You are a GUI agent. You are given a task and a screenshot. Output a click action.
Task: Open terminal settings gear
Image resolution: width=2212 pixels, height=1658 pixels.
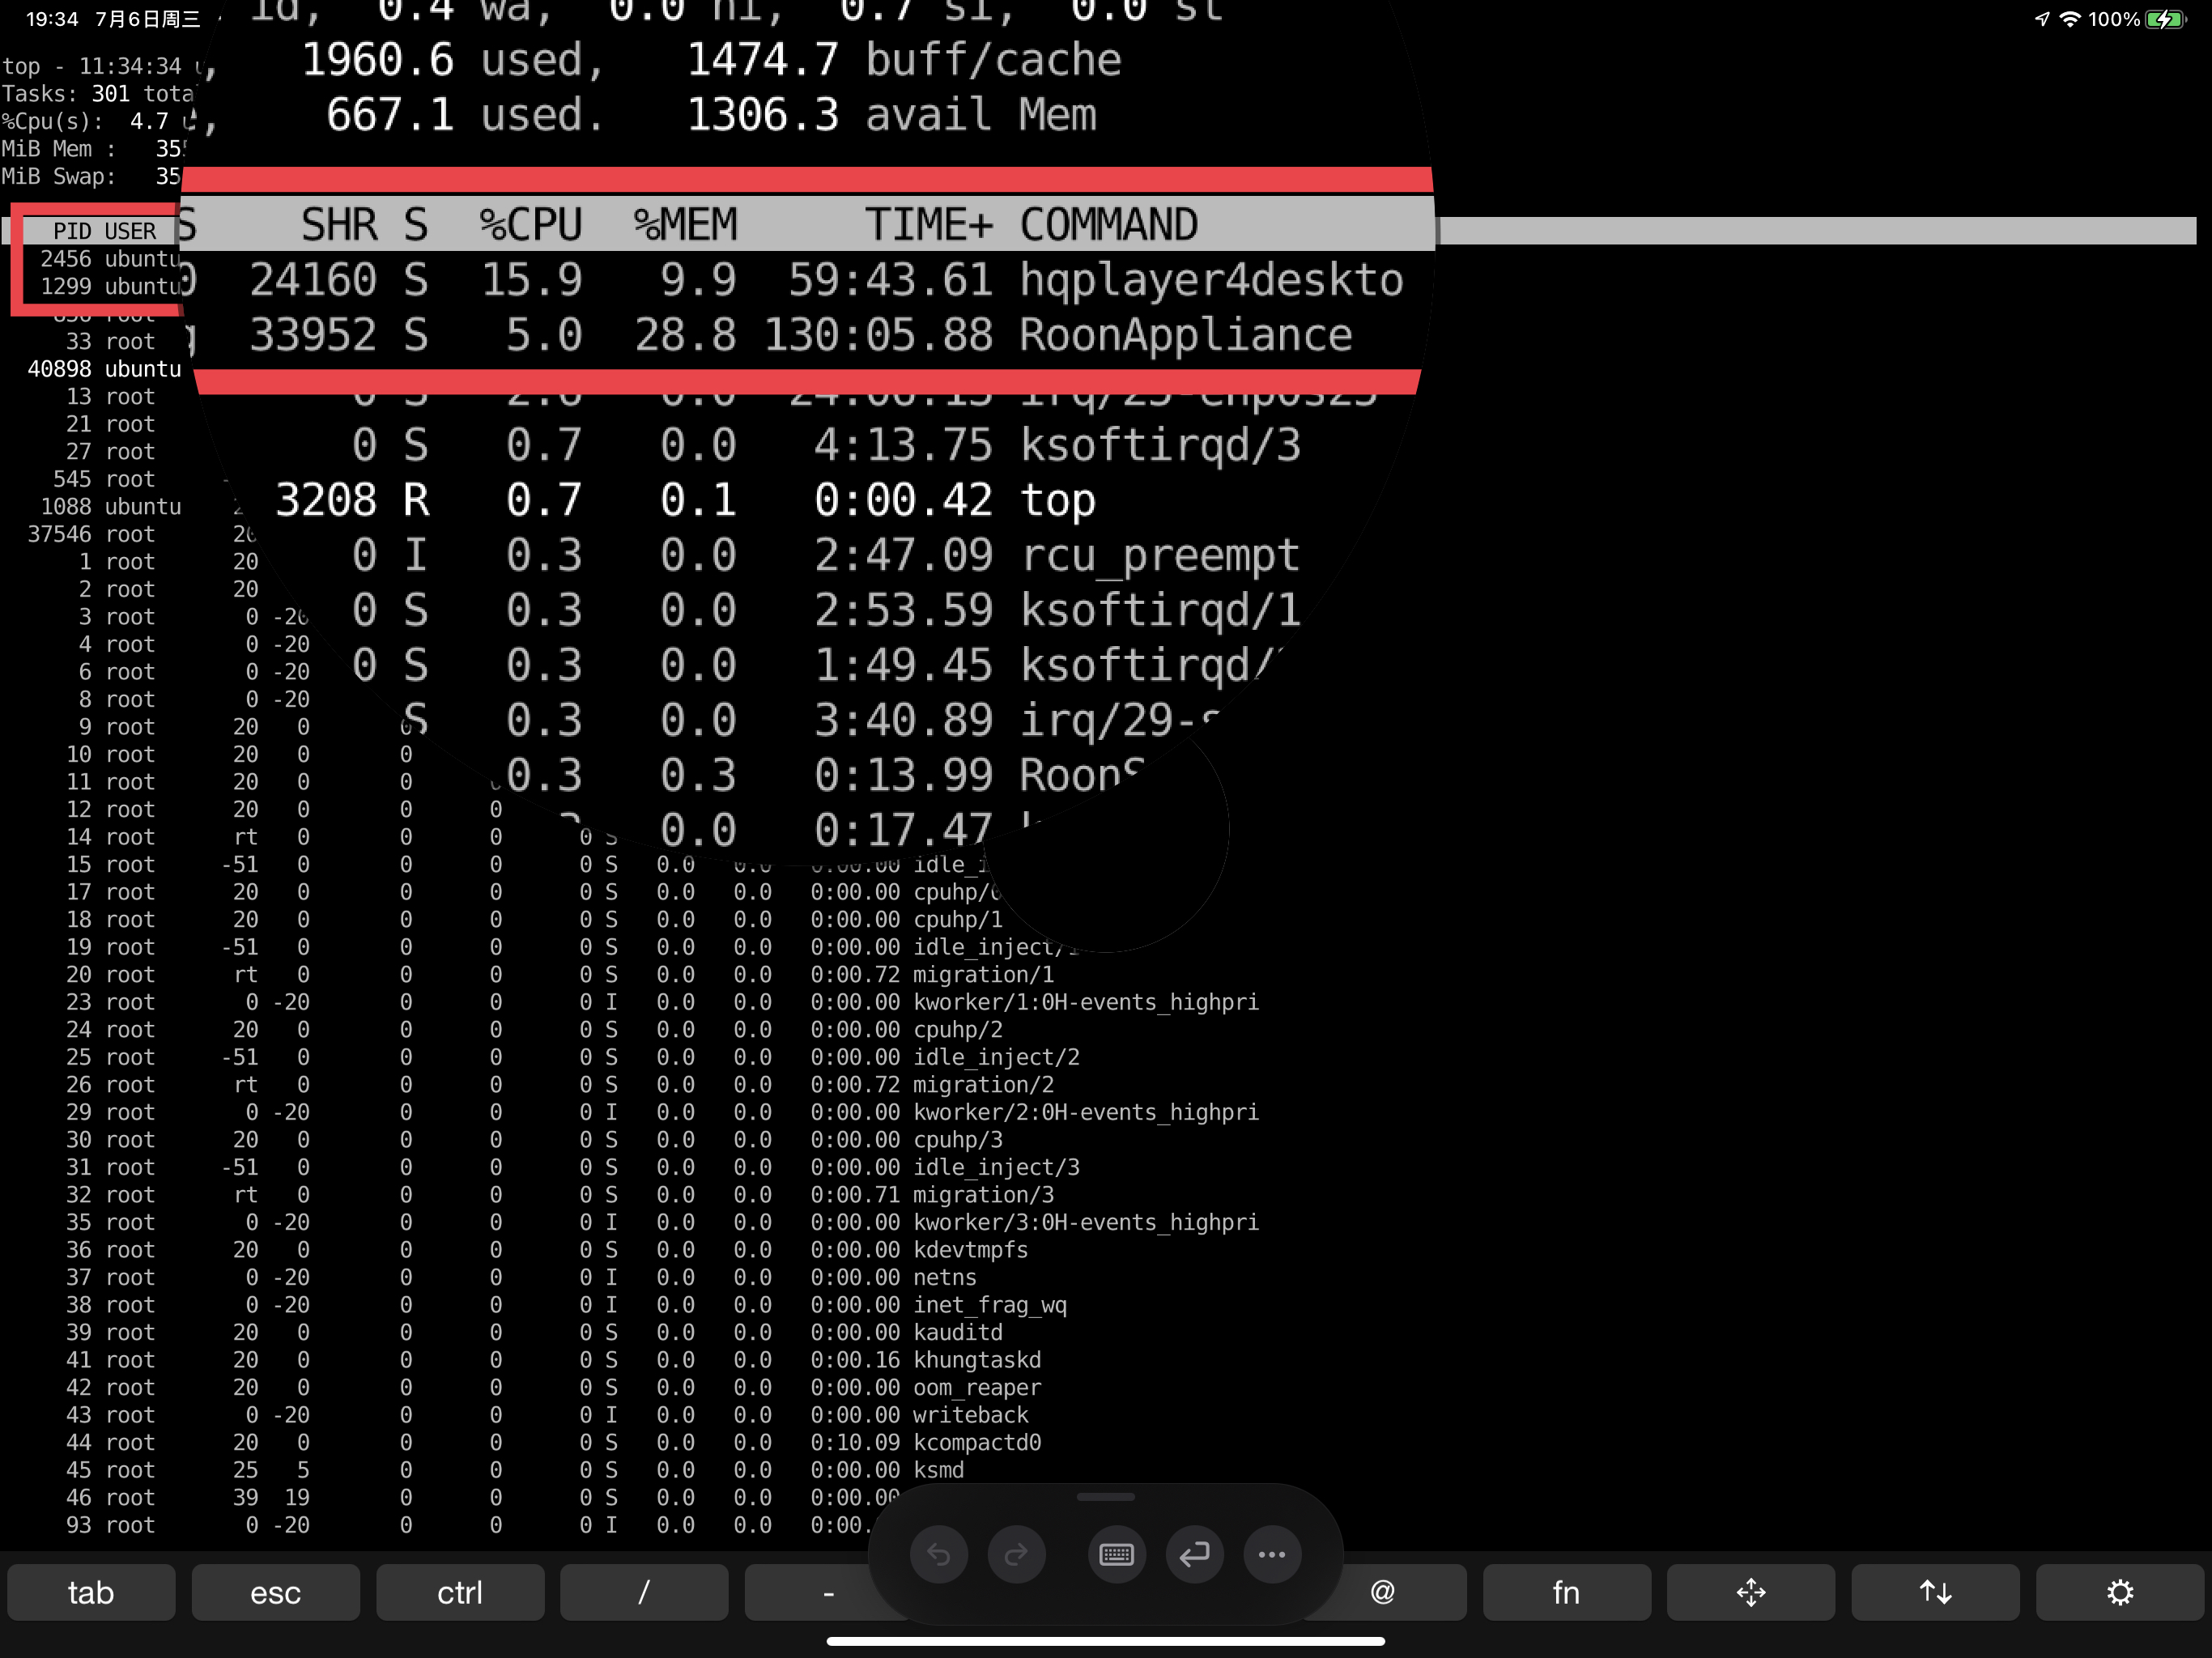coord(2119,1592)
